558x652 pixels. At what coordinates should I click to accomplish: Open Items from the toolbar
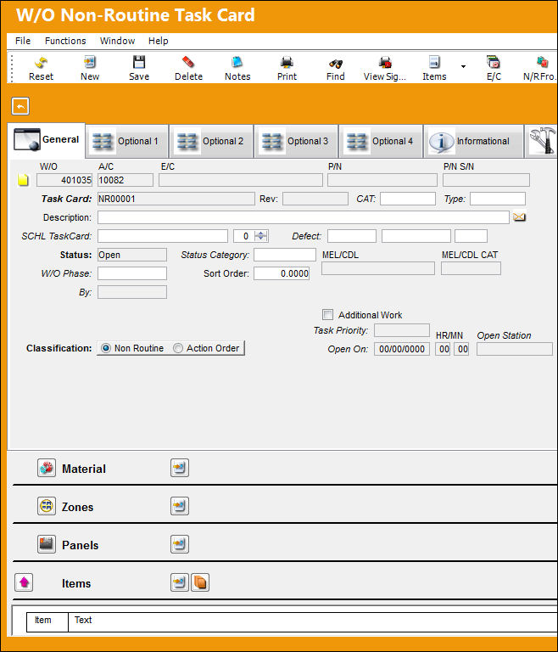point(434,69)
